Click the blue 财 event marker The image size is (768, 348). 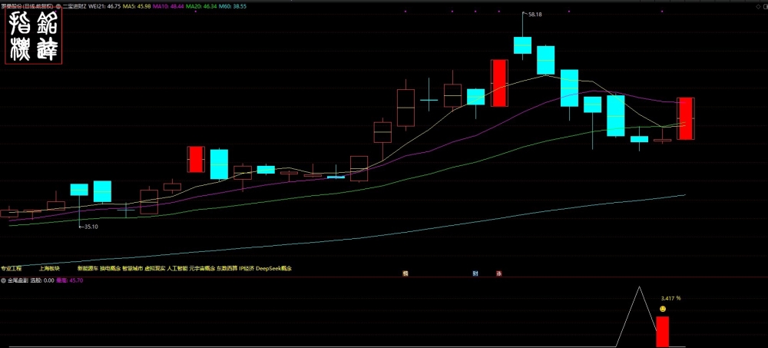coord(475,273)
